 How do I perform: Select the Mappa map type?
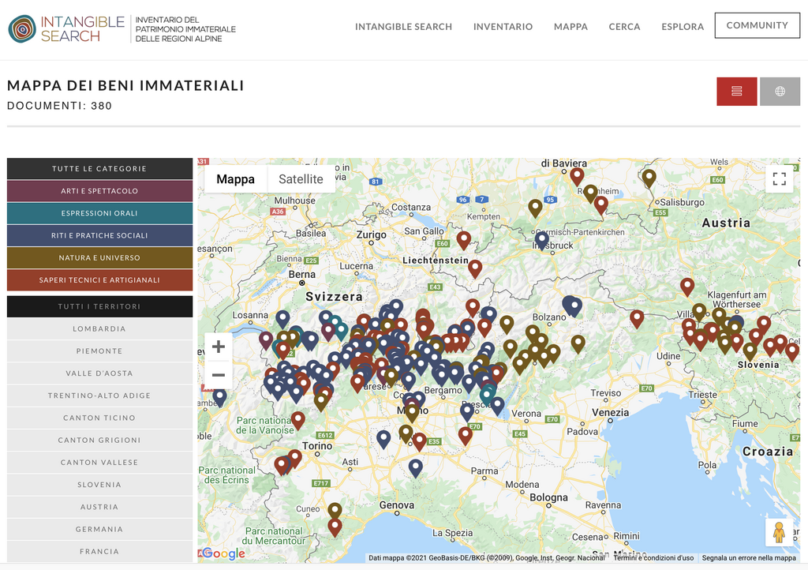tap(235, 179)
